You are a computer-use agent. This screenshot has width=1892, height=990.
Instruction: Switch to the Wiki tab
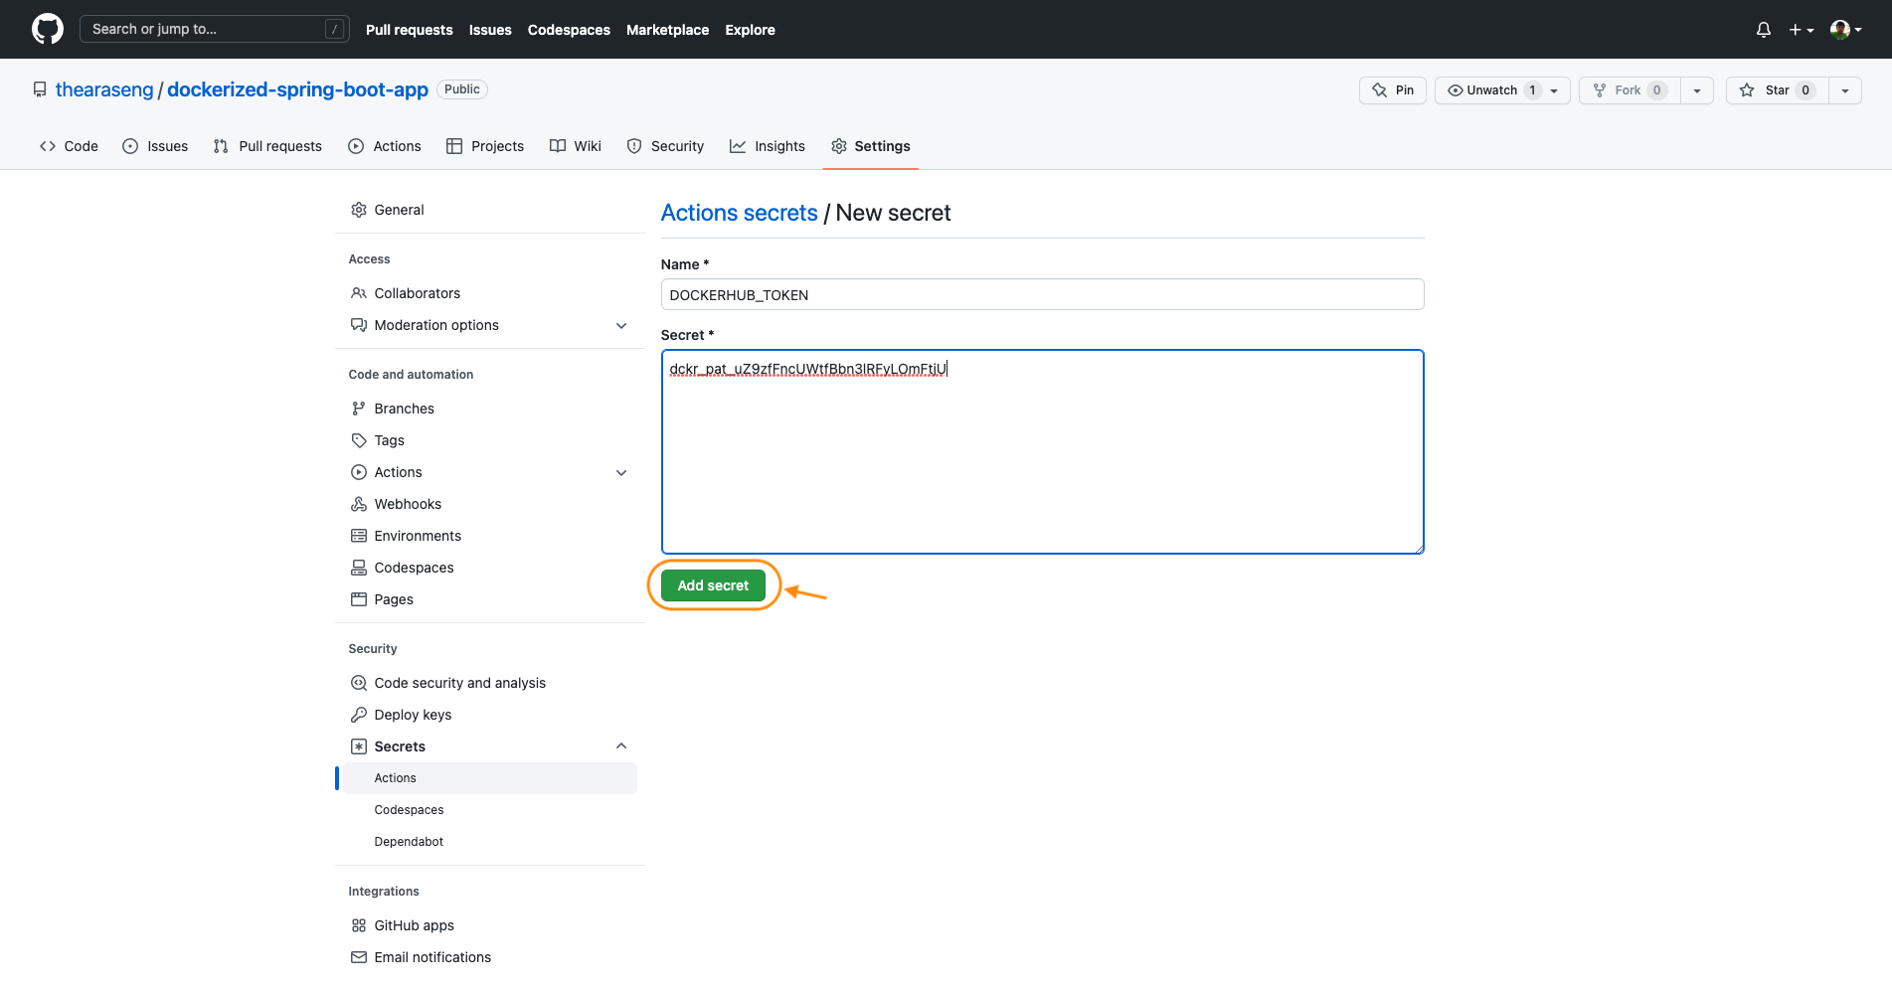[576, 146]
